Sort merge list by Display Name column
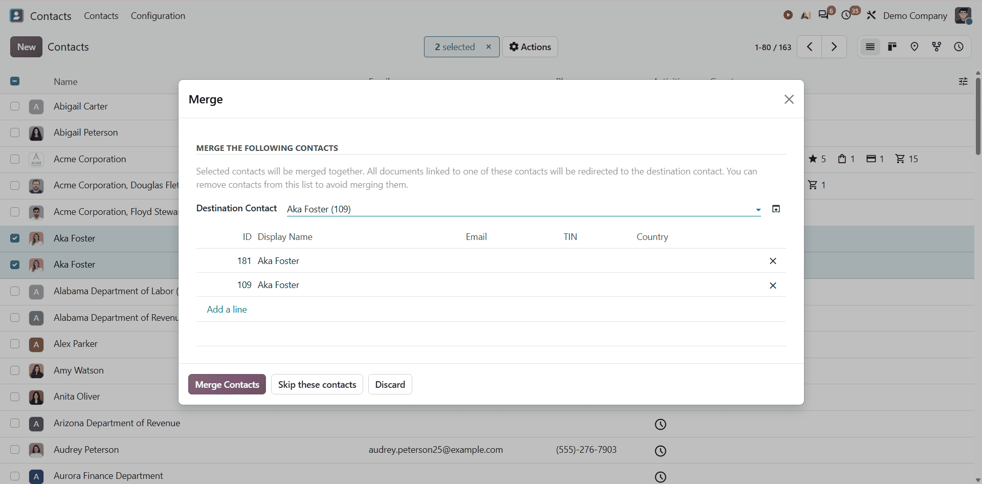The width and height of the screenshot is (982, 484). tap(285, 237)
